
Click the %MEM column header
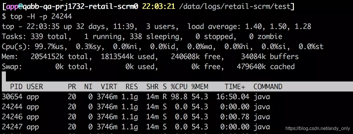(x=200, y=86)
